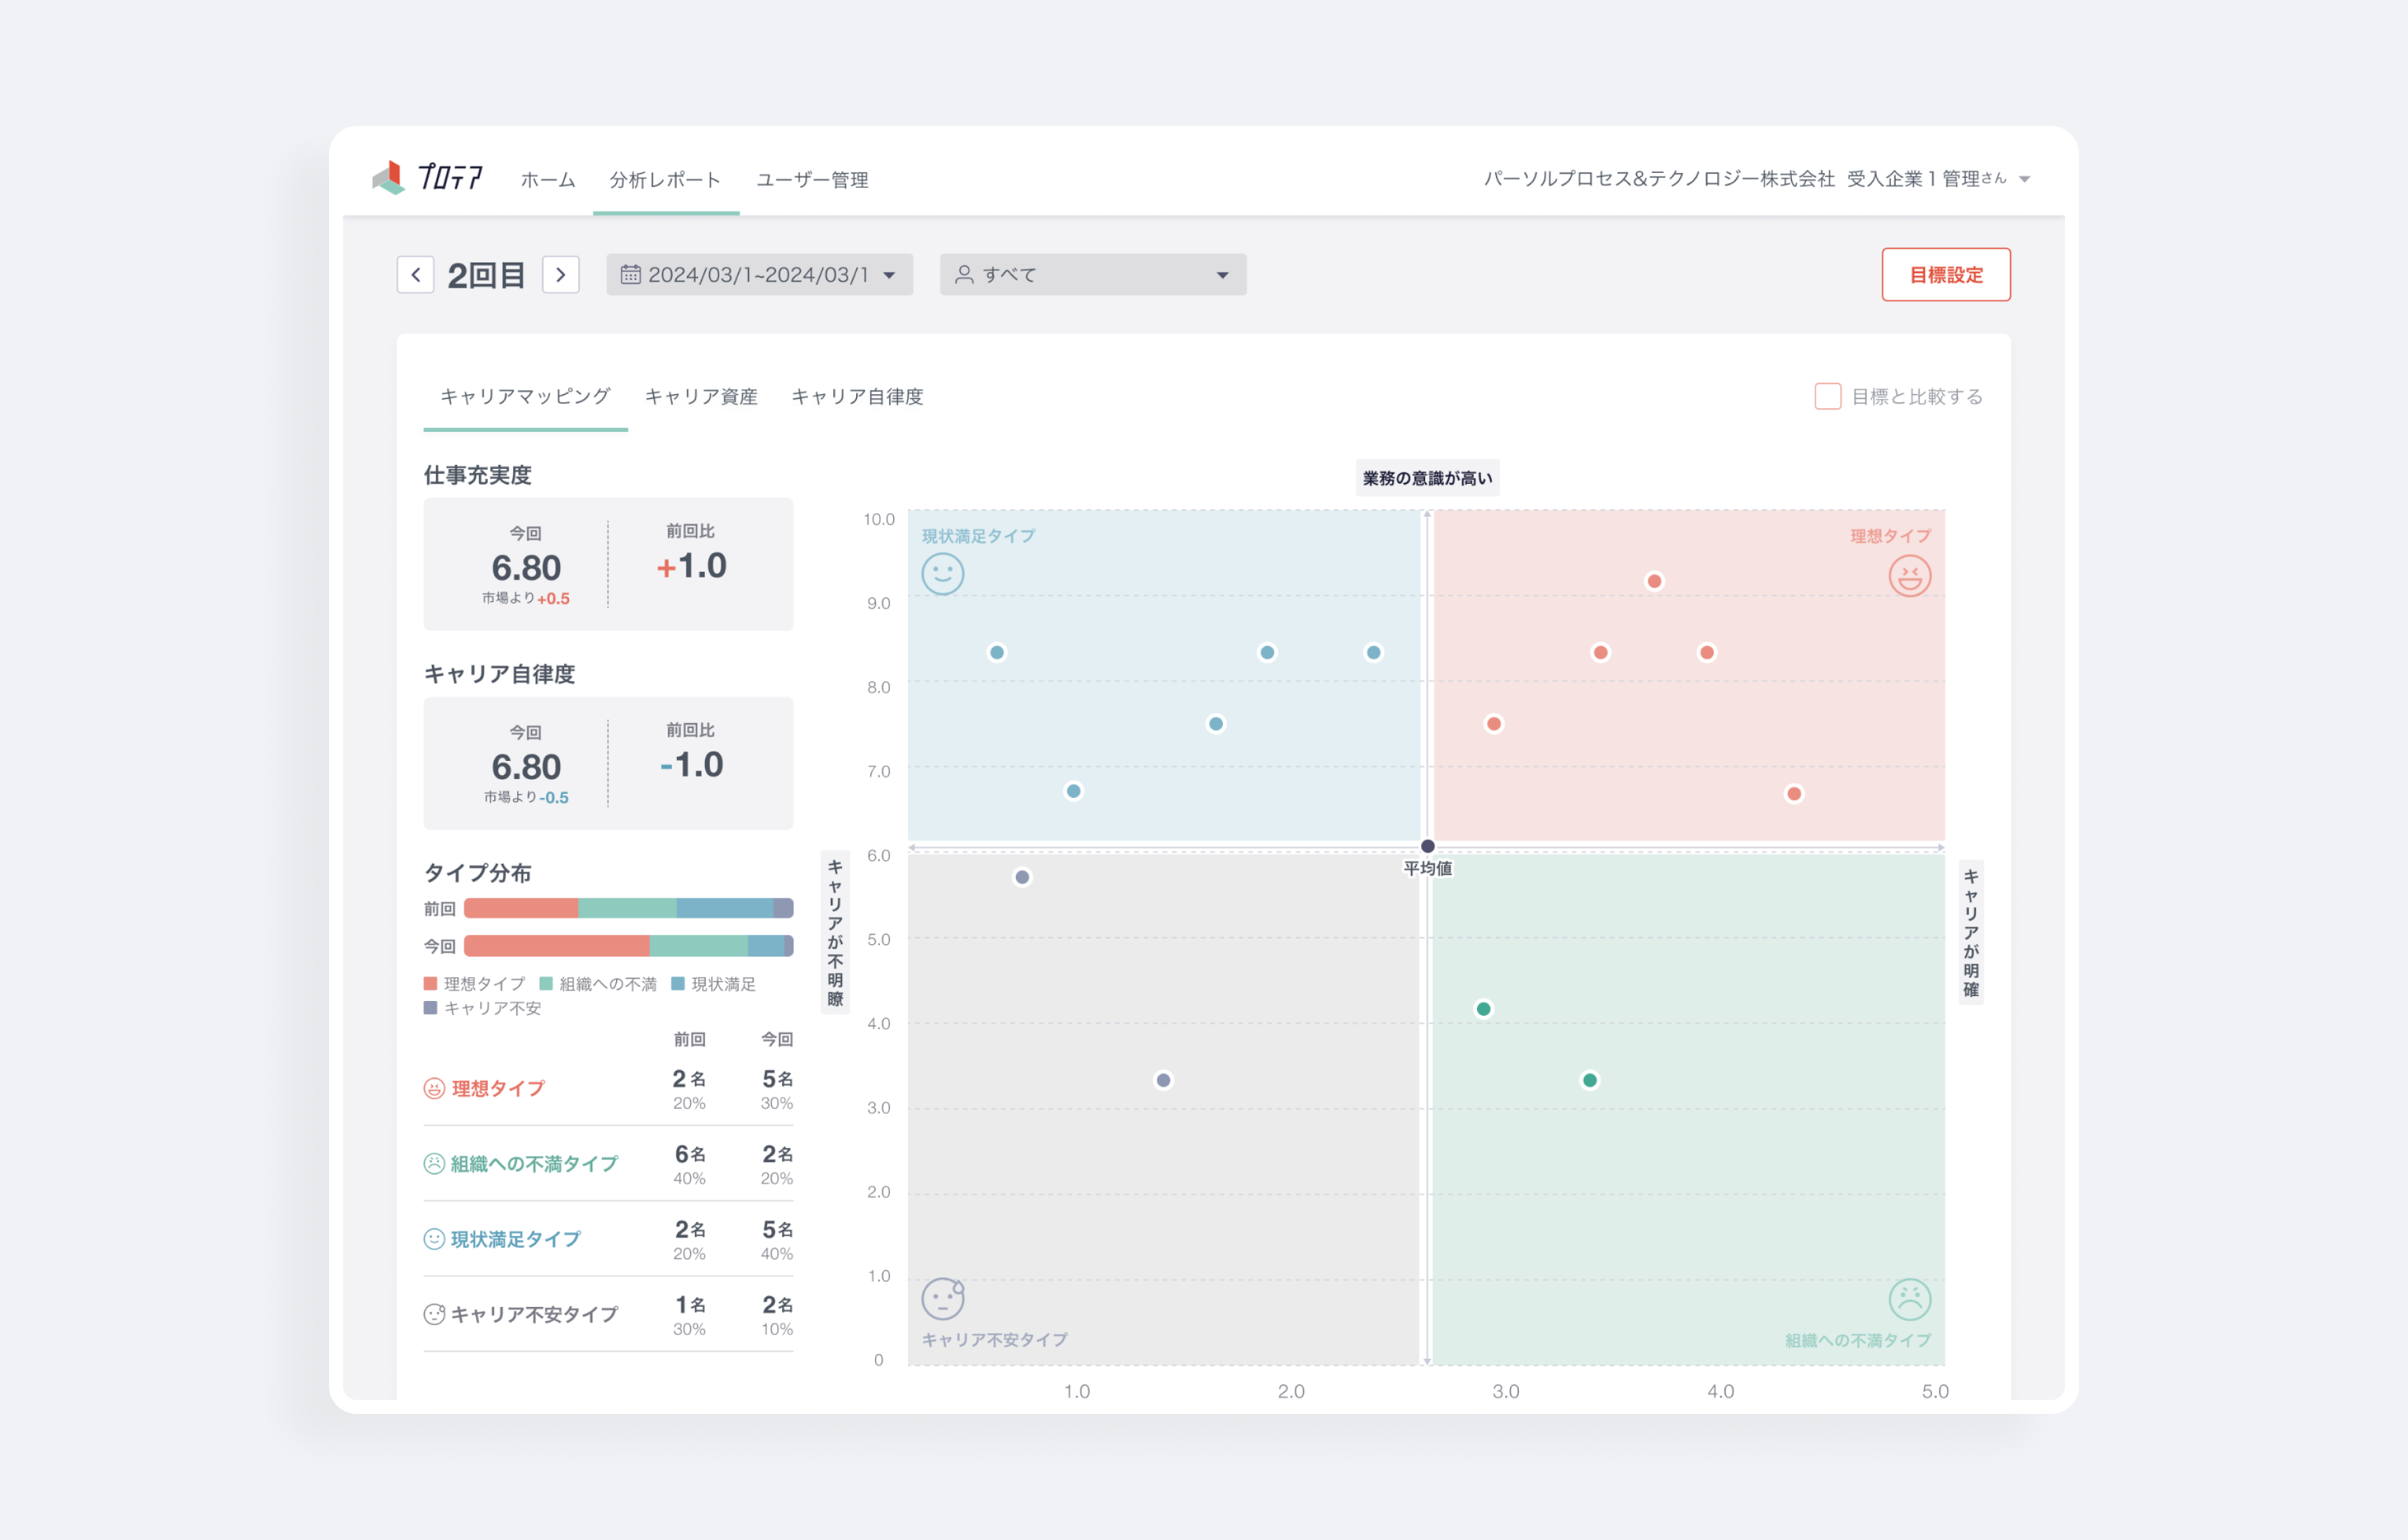Click the worried face in キャリア不安タイプ quadrant

point(942,1299)
